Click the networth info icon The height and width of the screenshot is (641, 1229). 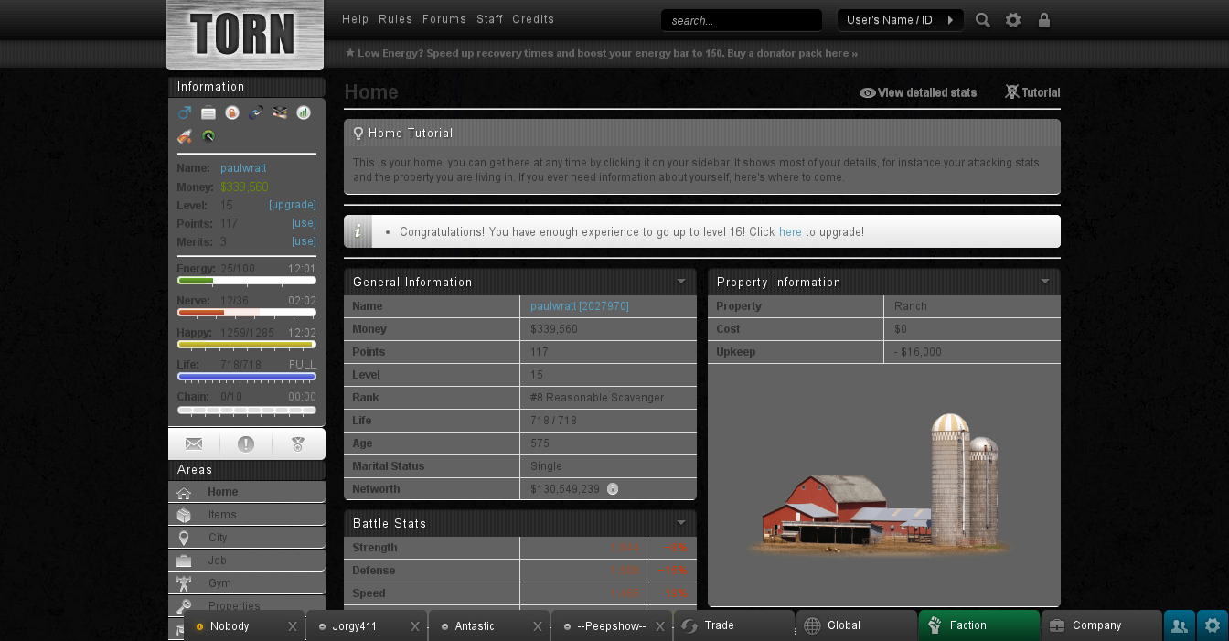tap(613, 489)
